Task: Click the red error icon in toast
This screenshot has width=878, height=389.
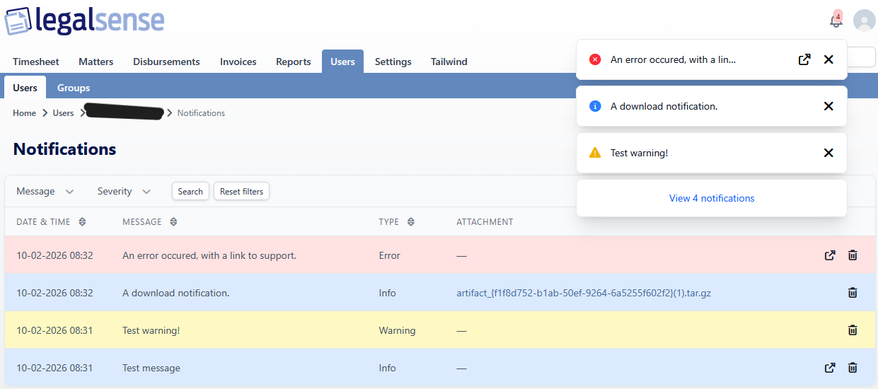Action: (595, 59)
